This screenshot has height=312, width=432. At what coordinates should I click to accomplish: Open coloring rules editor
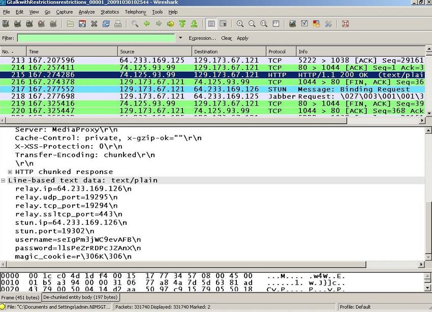316,24
